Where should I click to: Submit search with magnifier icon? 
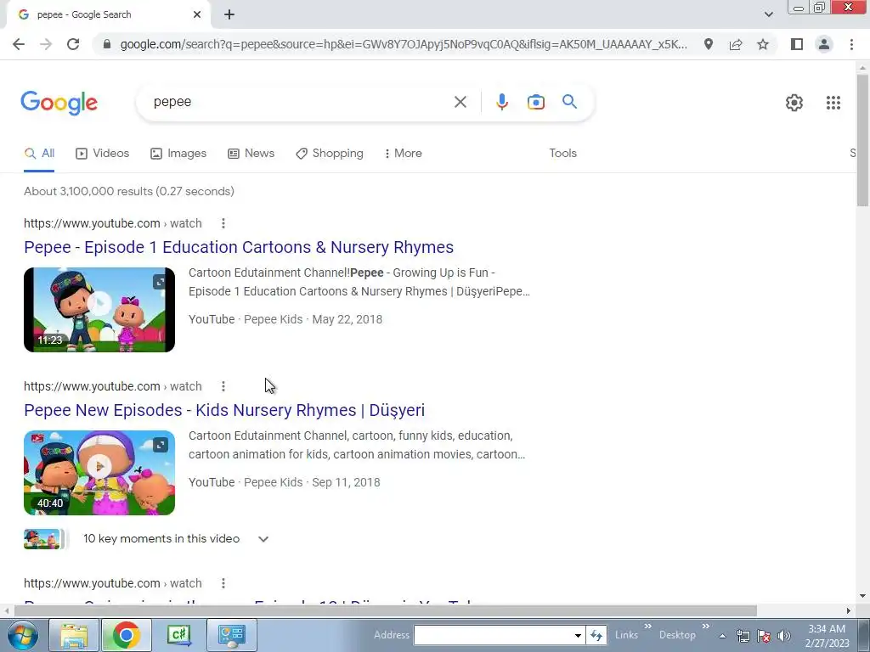569,102
